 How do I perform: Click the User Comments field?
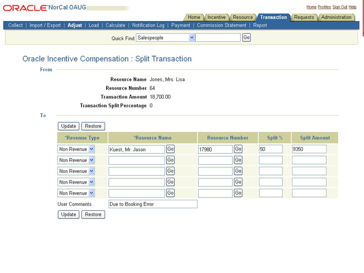point(153,204)
